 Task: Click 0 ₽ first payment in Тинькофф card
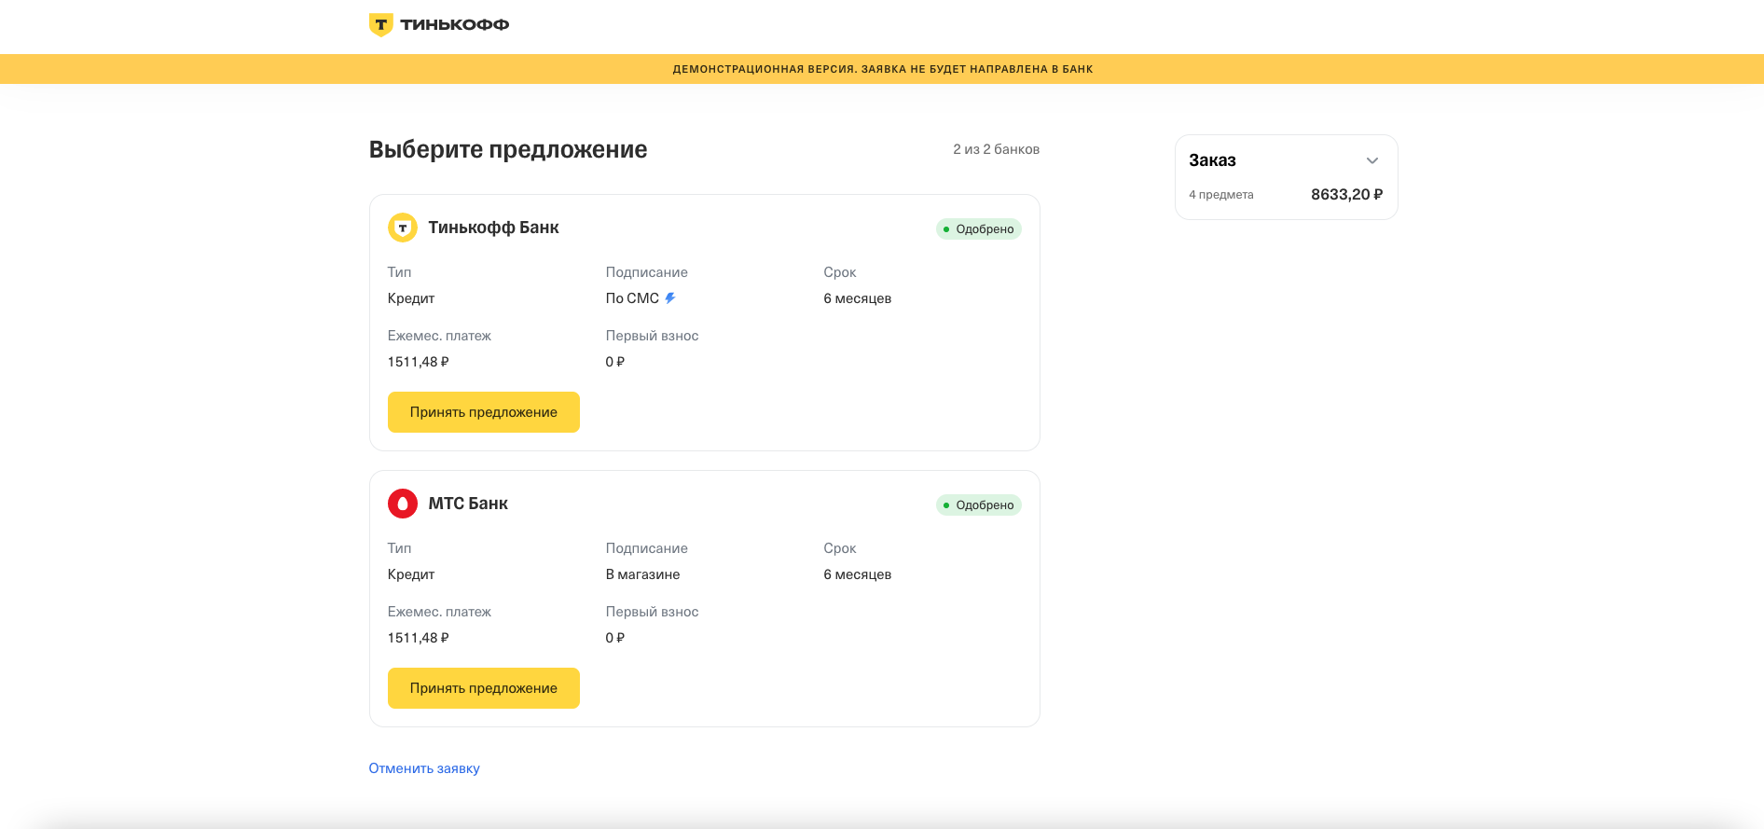pyautogui.click(x=615, y=362)
